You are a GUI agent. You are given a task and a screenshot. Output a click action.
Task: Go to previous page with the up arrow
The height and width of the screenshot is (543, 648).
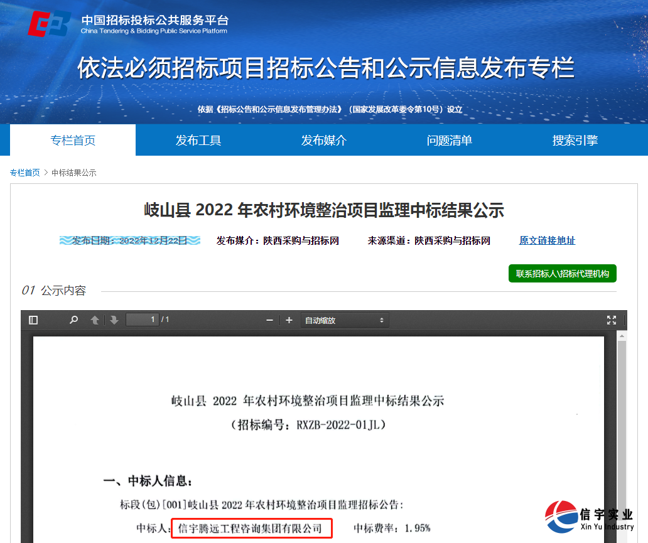pyautogui.click(x=94, y=320)
